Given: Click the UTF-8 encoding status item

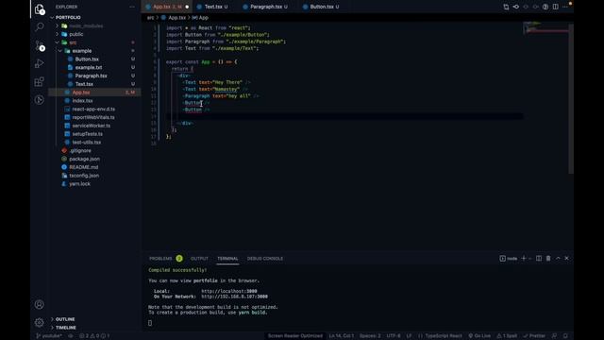Looking at the screenshot, I should coord(394,336).
